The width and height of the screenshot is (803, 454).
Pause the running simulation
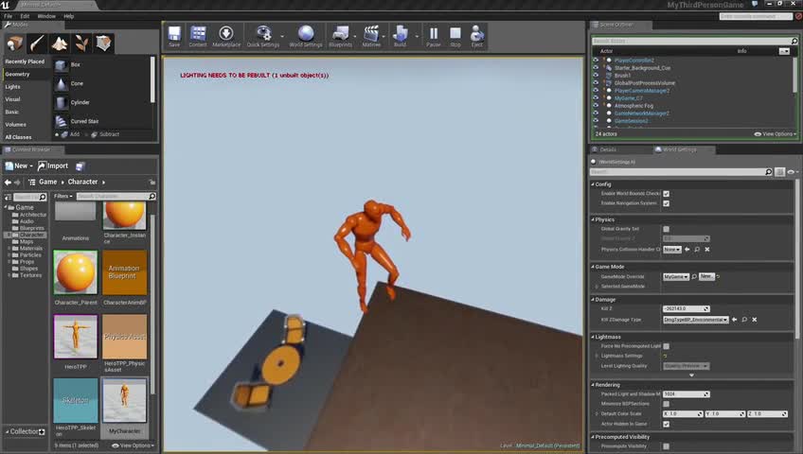point(434,37)
